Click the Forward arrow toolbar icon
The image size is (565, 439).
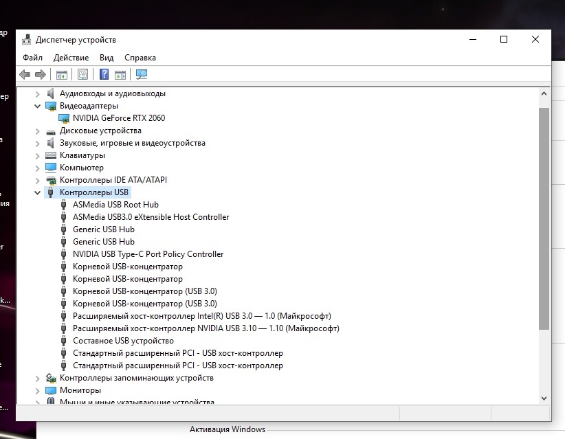point(41,75)
